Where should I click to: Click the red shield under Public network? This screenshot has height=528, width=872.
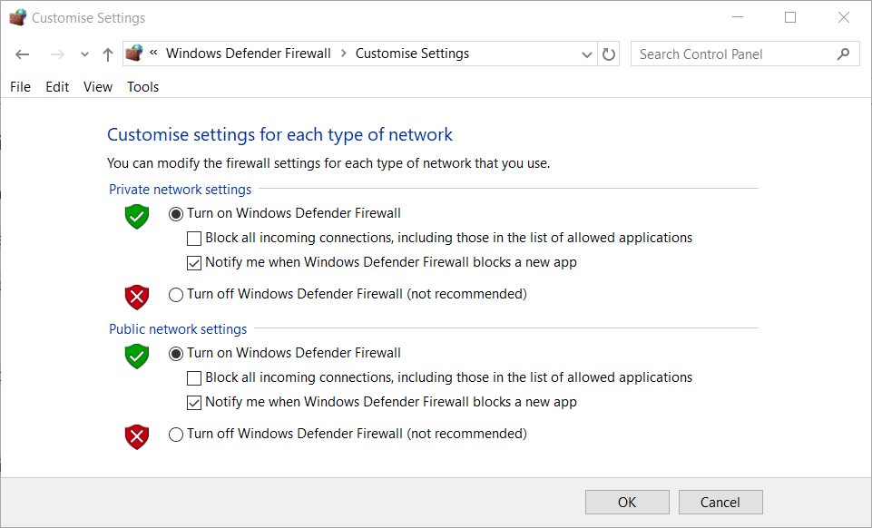click(137, 437)
